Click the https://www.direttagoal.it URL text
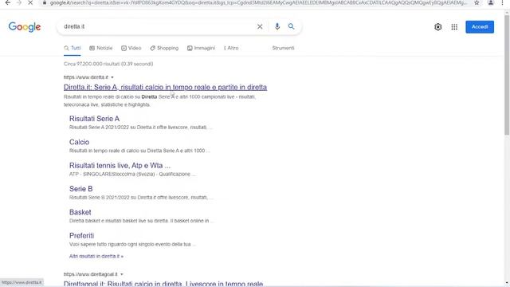This screenshot has width=510, height=287. tap(90, 274)
